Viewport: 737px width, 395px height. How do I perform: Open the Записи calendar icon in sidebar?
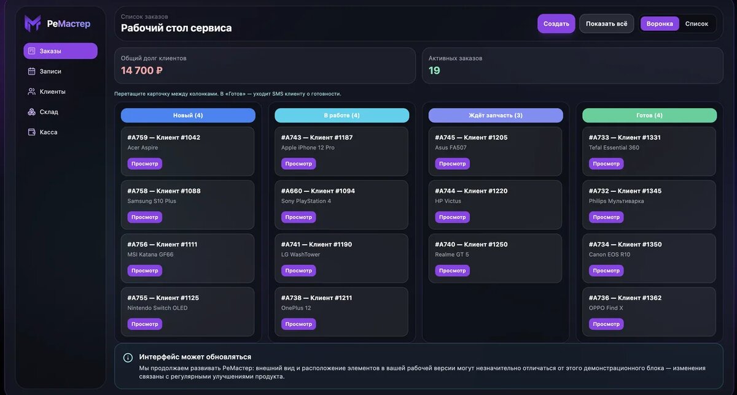click(32, 71)
